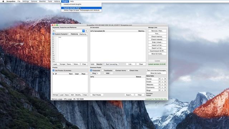The width and height of the screenshot is (229, 129).
Task: Click the Export button in Comment Poster
Action: 129,95
